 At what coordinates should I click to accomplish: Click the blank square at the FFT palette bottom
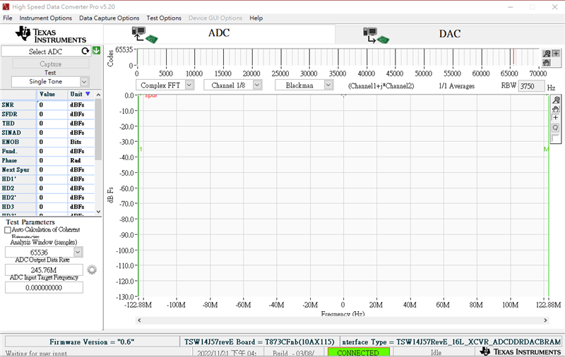(x=556, y=138)
